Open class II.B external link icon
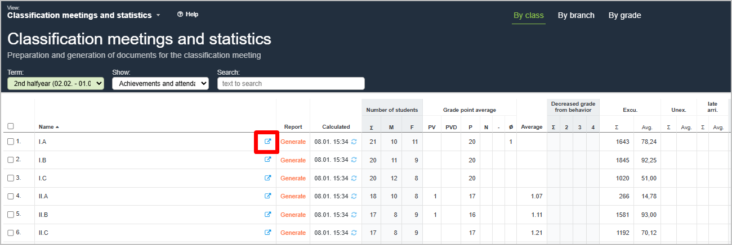The width and height of the screenshot is (732, 245). pos(268,215)
